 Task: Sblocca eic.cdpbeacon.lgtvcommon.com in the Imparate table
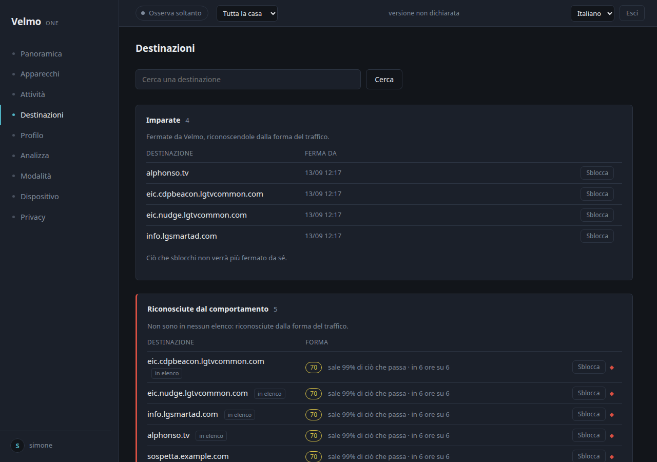click(597, 194)
